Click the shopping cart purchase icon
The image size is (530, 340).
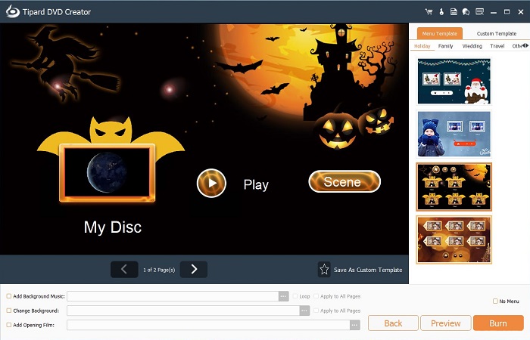pyautogui.click(x=429, y=11)
